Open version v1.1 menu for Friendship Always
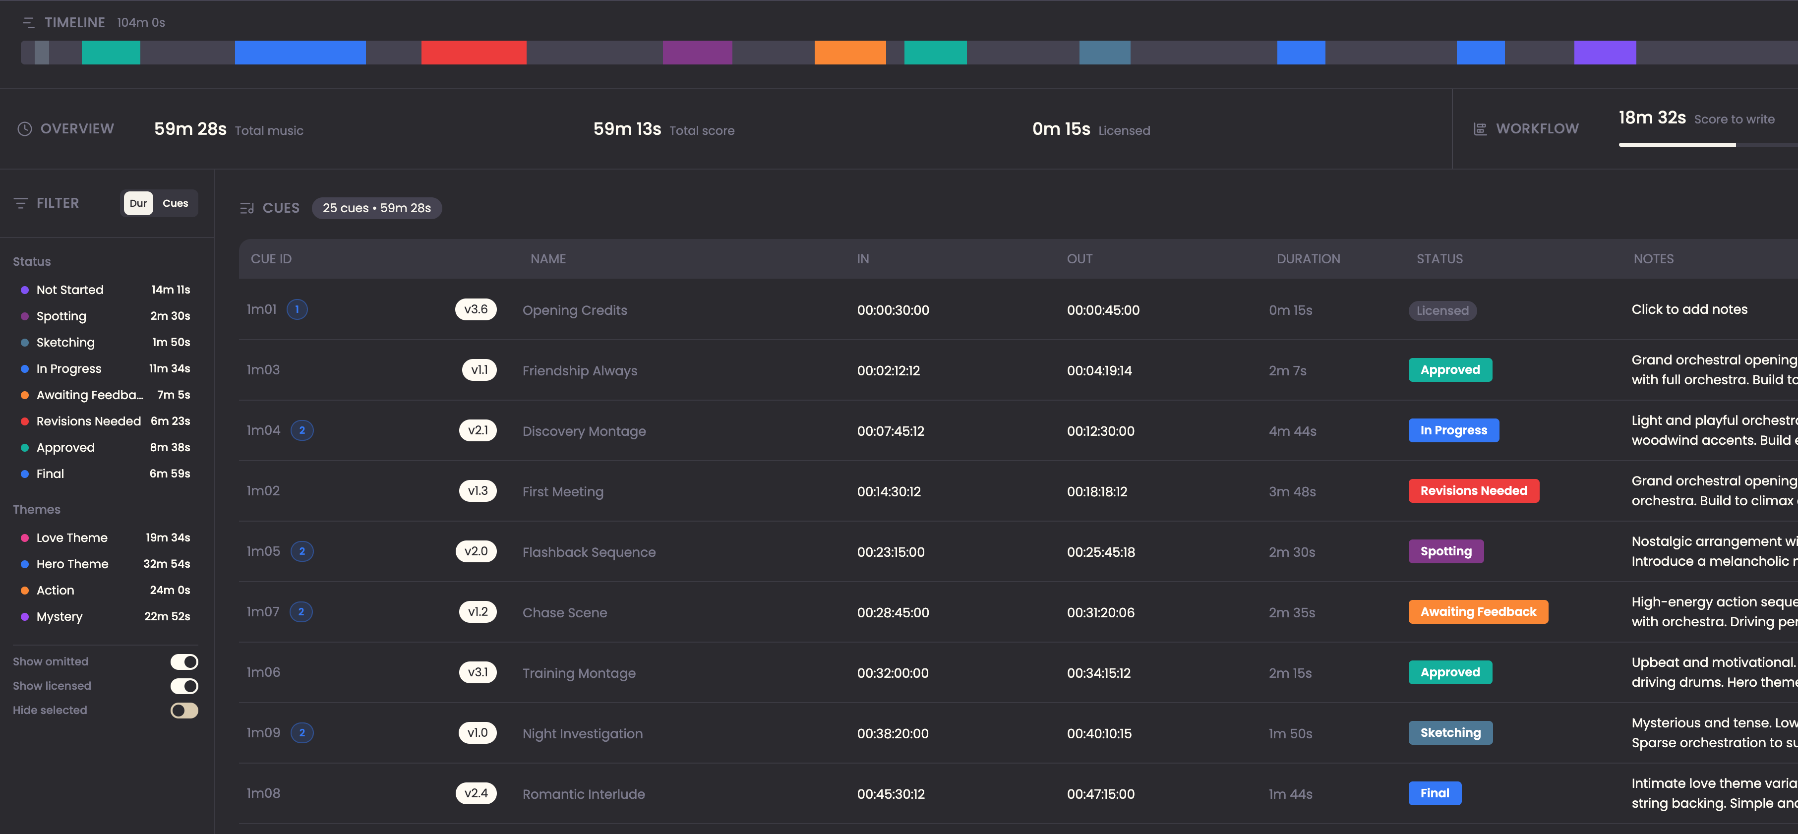This screenshot has width=1798, height=834. [x=479, y=370]
